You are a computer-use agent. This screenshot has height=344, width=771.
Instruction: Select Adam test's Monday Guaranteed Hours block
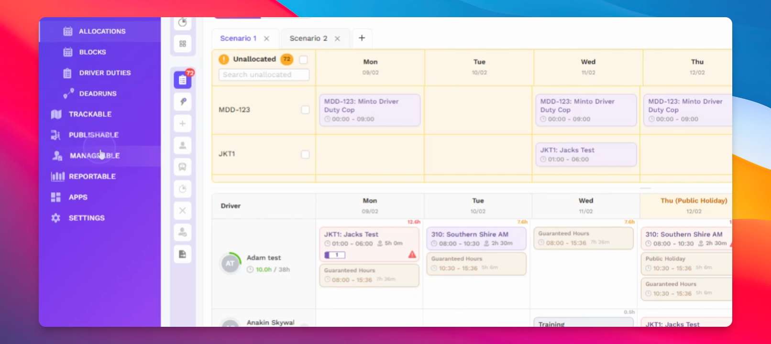(369, 276)
